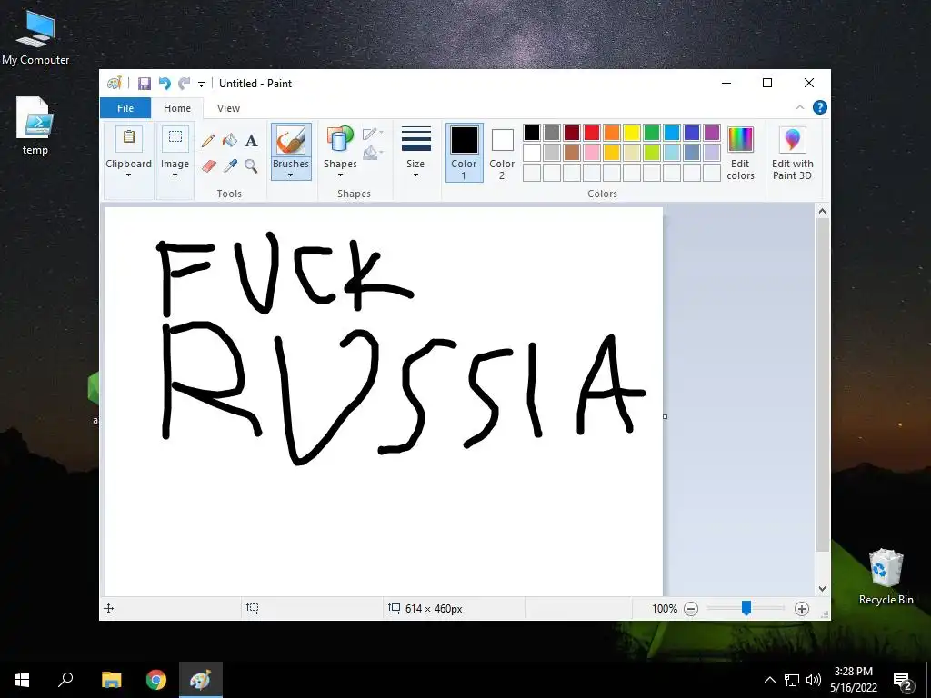Screen dimensions: 931x698
Task: Pick the dark red color swatch
Action: click(571, 133)
